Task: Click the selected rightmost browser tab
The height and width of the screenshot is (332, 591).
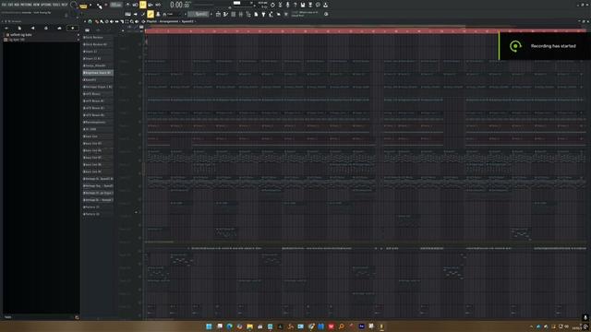Action: (x=72, y=28)
